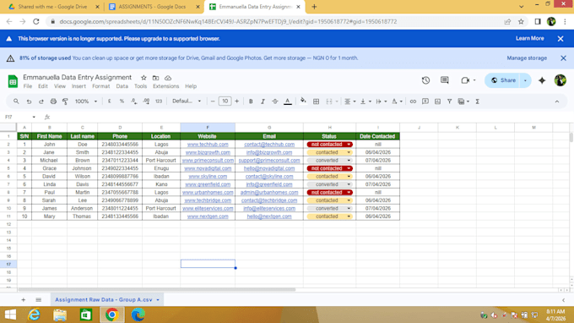
Task: Decrease font size with minus
Action: (213, 101)
